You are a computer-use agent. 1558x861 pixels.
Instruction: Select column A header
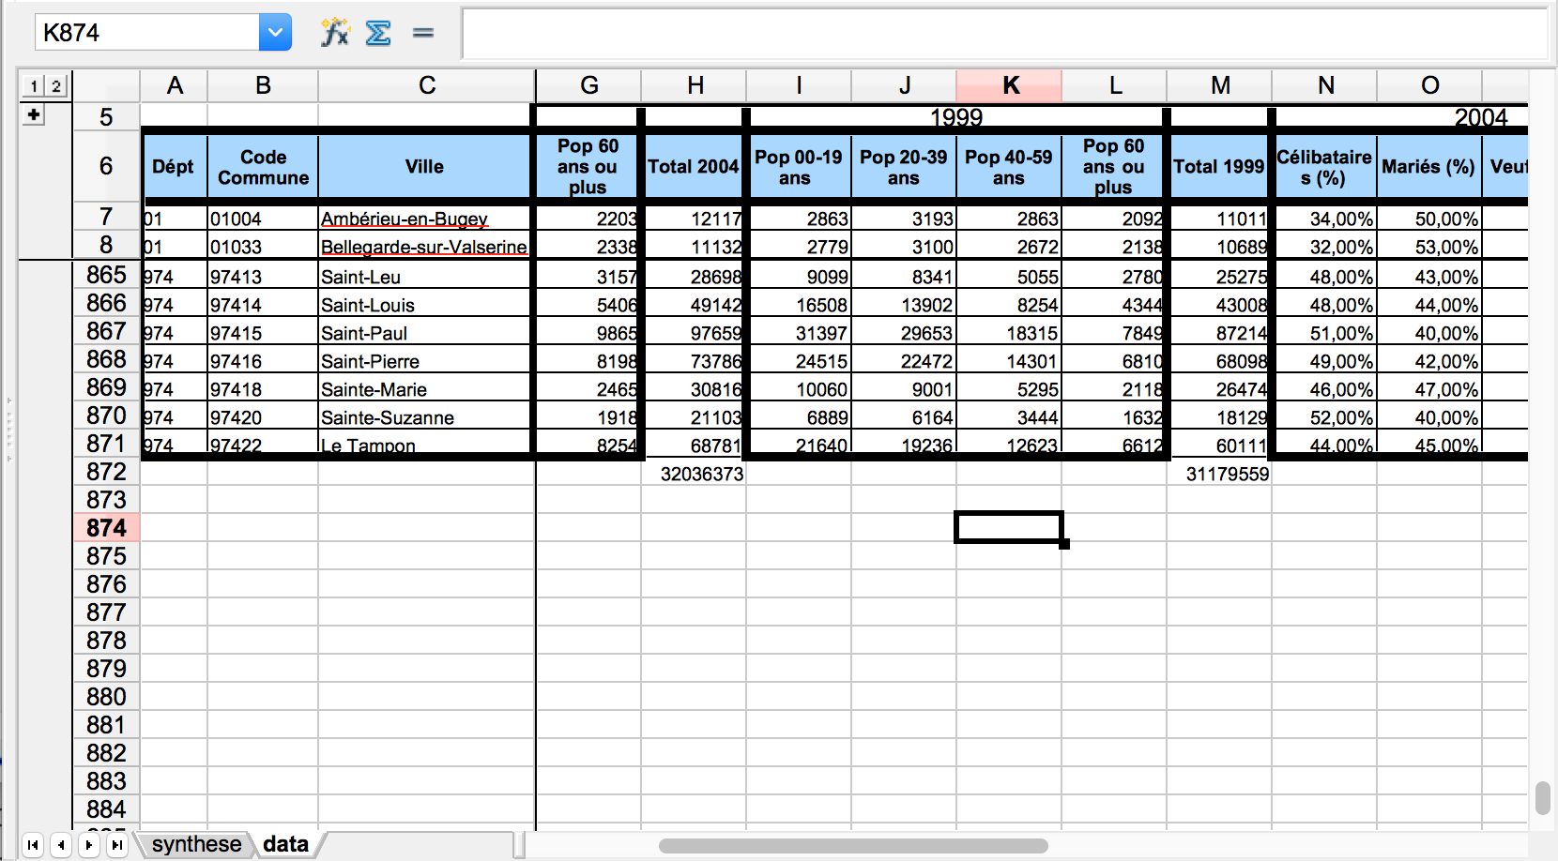tap(175, 85)
